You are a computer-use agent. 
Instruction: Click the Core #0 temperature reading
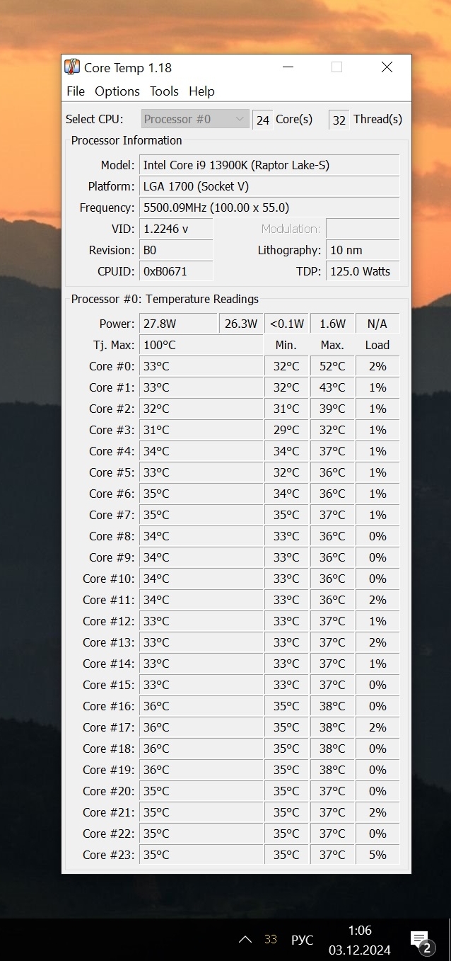pos(201,366)
